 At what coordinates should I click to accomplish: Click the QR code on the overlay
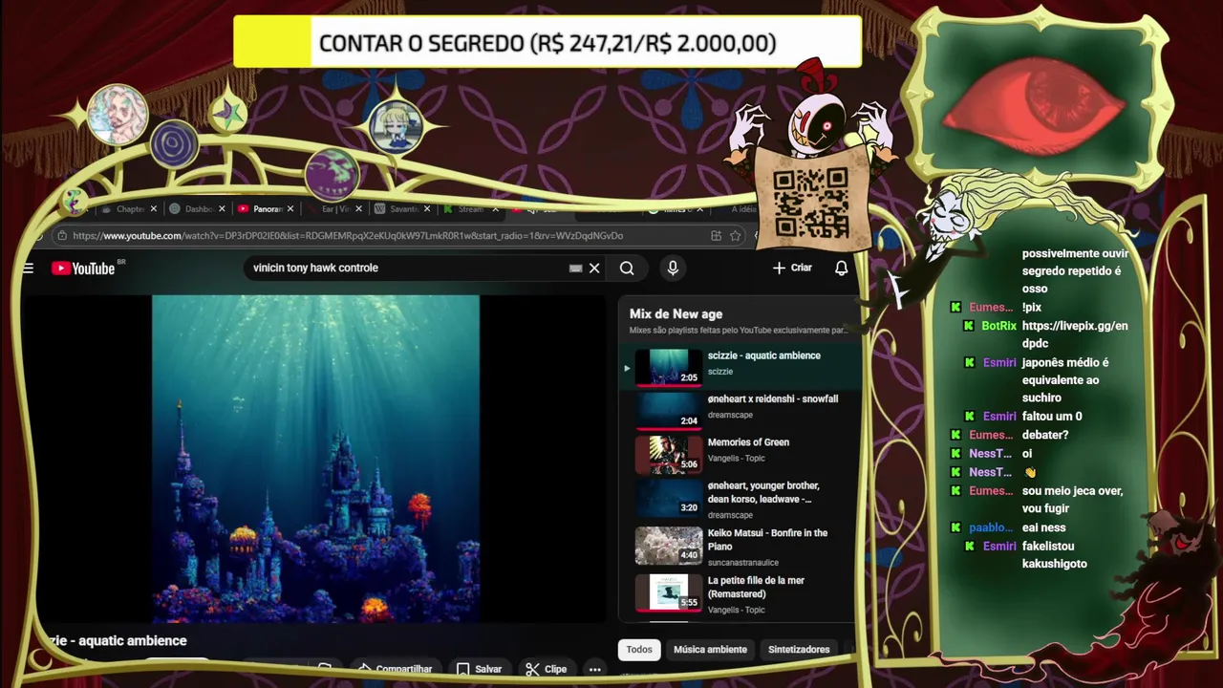[810, 202]
